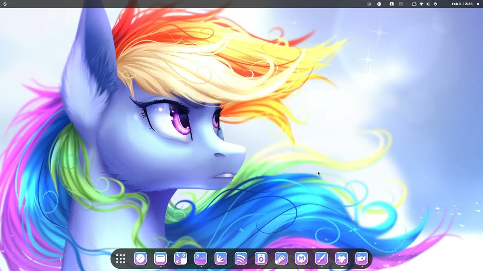This screenshot has height=271, width=483.
Task: Open the three-dots tray icon in top bar
Action: click(369, 4)
